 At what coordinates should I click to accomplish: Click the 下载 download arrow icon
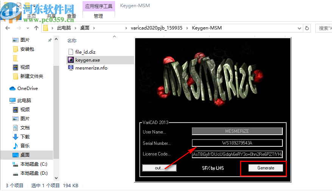[16, 137]
